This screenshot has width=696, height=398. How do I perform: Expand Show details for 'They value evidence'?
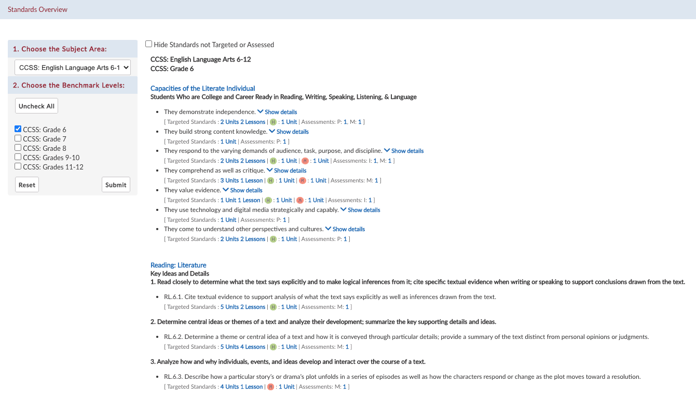coord(242,190)
